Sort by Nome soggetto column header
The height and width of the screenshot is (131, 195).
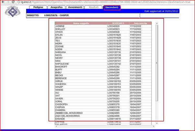coord(81,23)
